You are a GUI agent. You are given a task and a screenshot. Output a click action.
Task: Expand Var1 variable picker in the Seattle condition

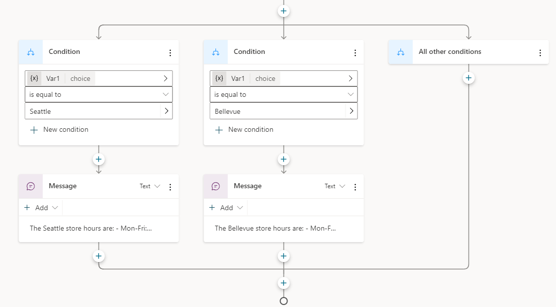point(165,78)
